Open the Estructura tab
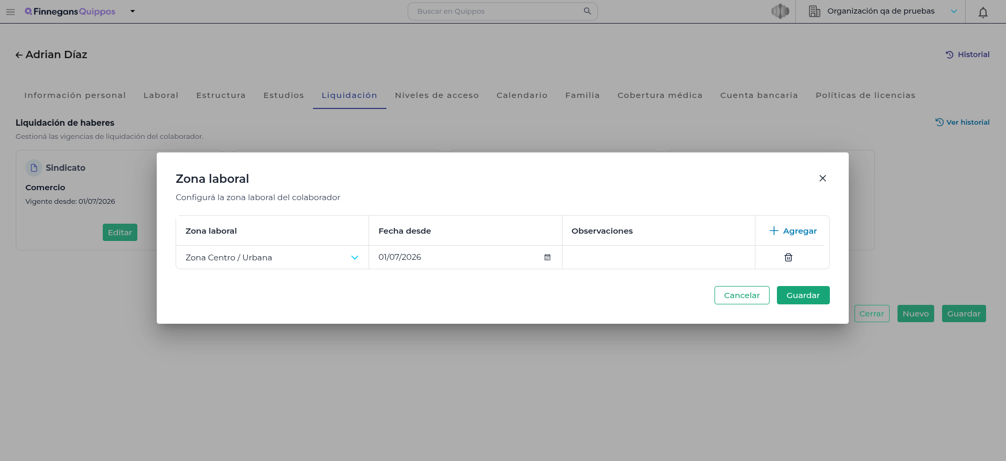The width and height of the screenshot is (1006, 461). pos(221,95)
